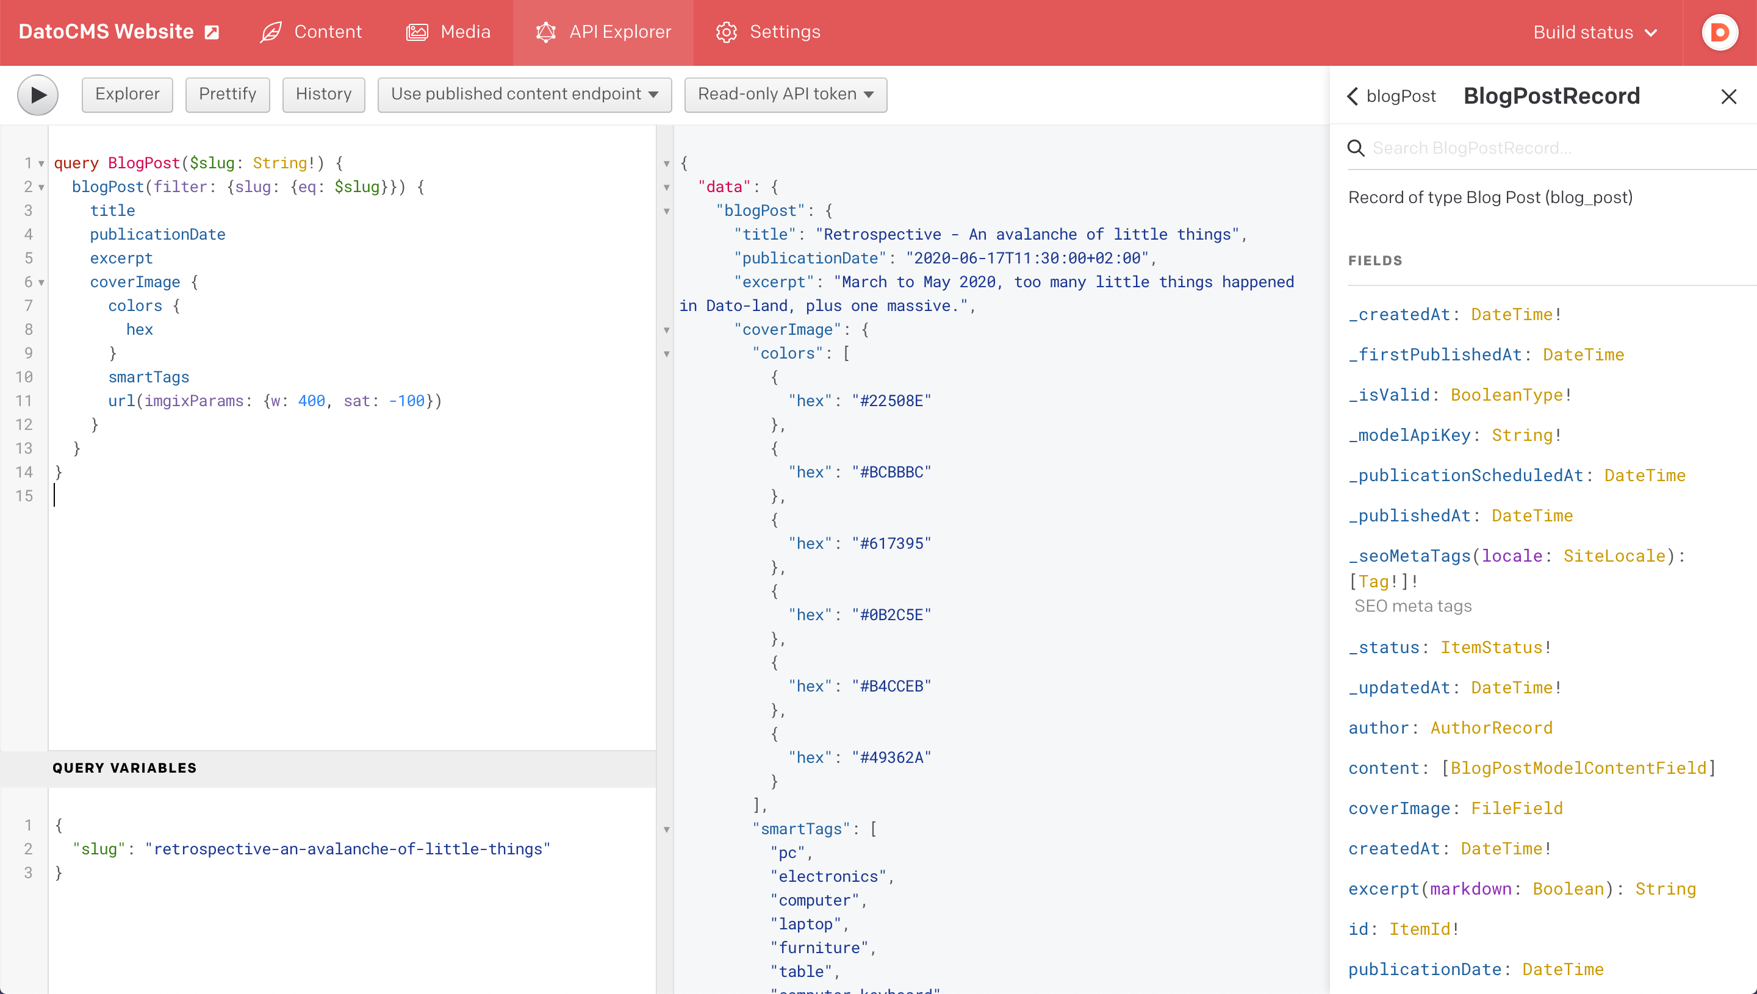Collapse the colors array in results

pyautogui.click(x=666, y=354)
